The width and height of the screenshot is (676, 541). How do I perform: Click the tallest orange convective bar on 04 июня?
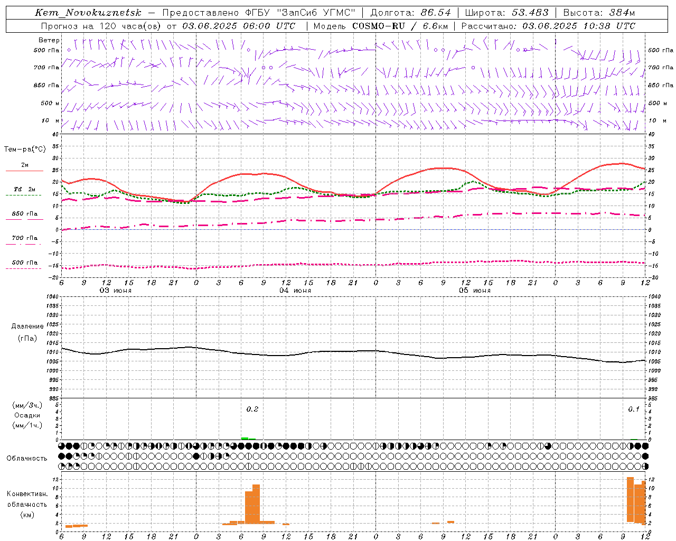256,503
